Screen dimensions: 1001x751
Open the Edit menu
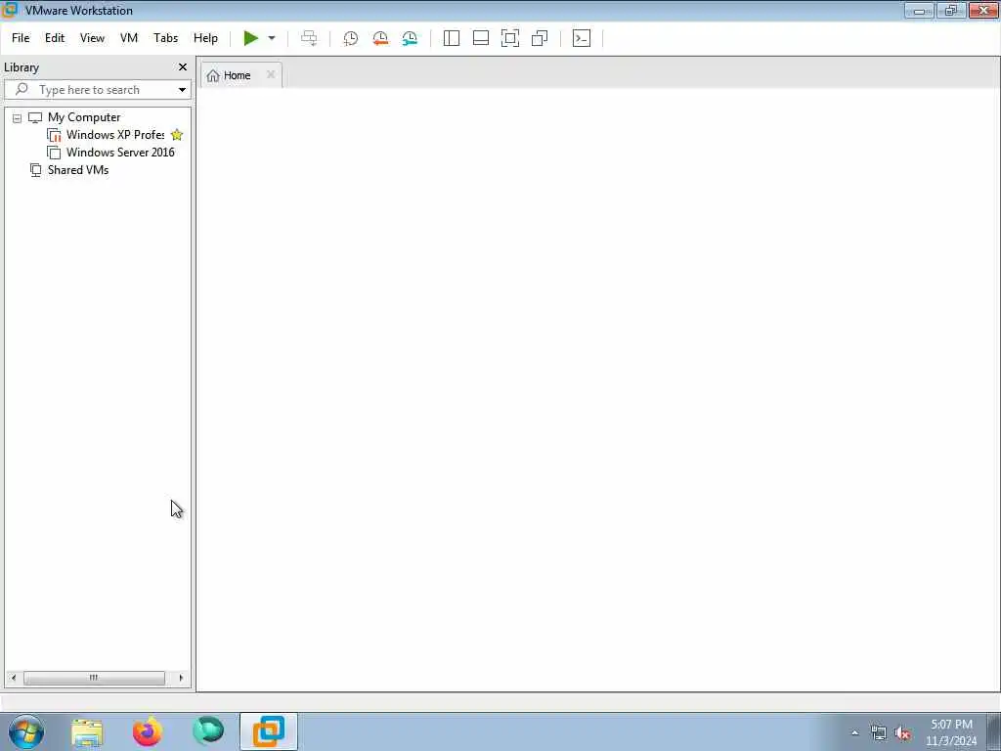coord(55,38)
